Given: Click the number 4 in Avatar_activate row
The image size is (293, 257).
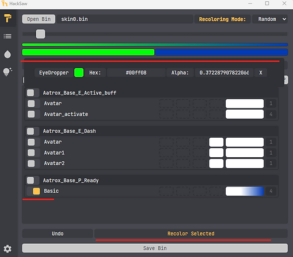Looking at the screenshot, I should point(271,114).
